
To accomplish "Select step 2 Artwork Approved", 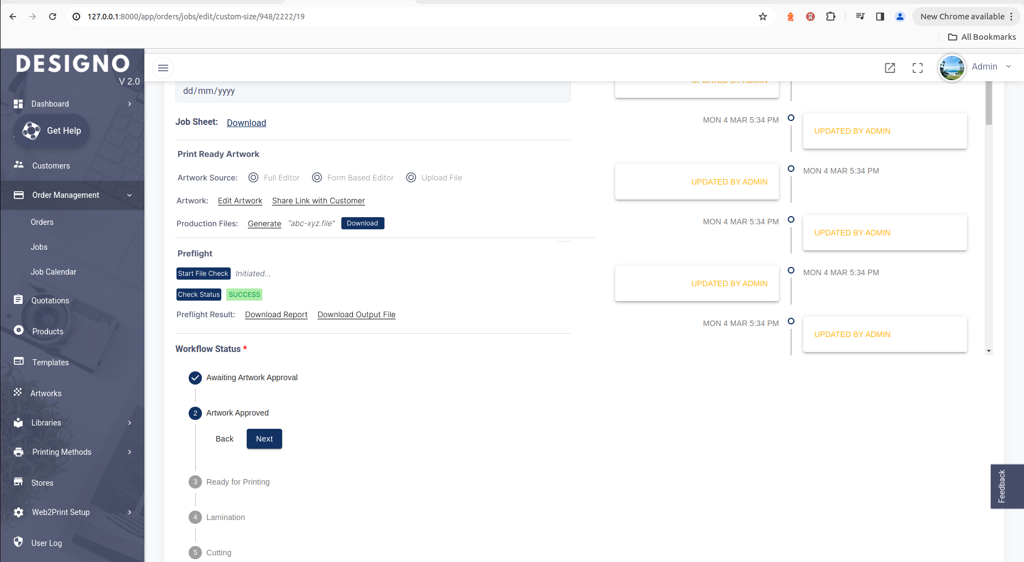I will (229, 413).
